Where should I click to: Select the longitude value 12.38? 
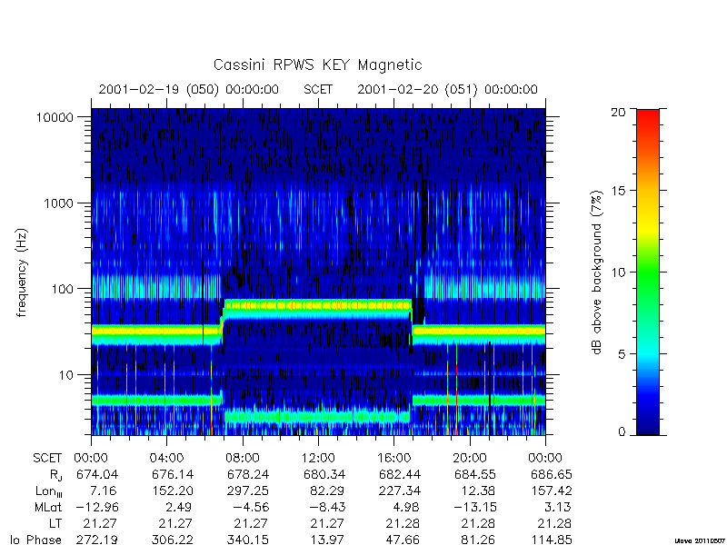coord(479,490)
